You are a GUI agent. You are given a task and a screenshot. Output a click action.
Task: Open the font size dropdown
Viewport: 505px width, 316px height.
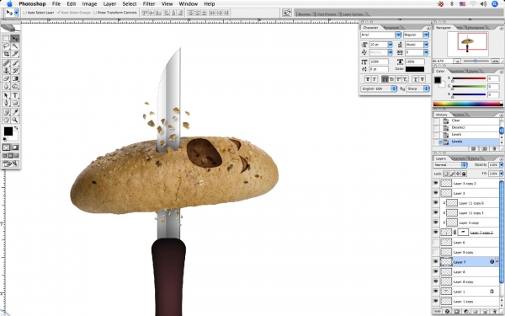coord(391,45)
